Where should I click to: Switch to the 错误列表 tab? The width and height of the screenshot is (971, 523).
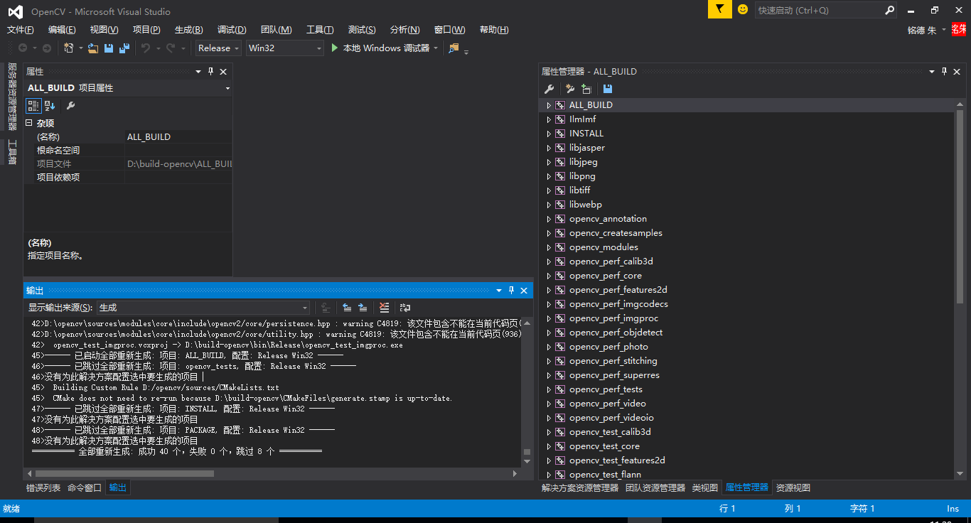(x=43, y=488)
